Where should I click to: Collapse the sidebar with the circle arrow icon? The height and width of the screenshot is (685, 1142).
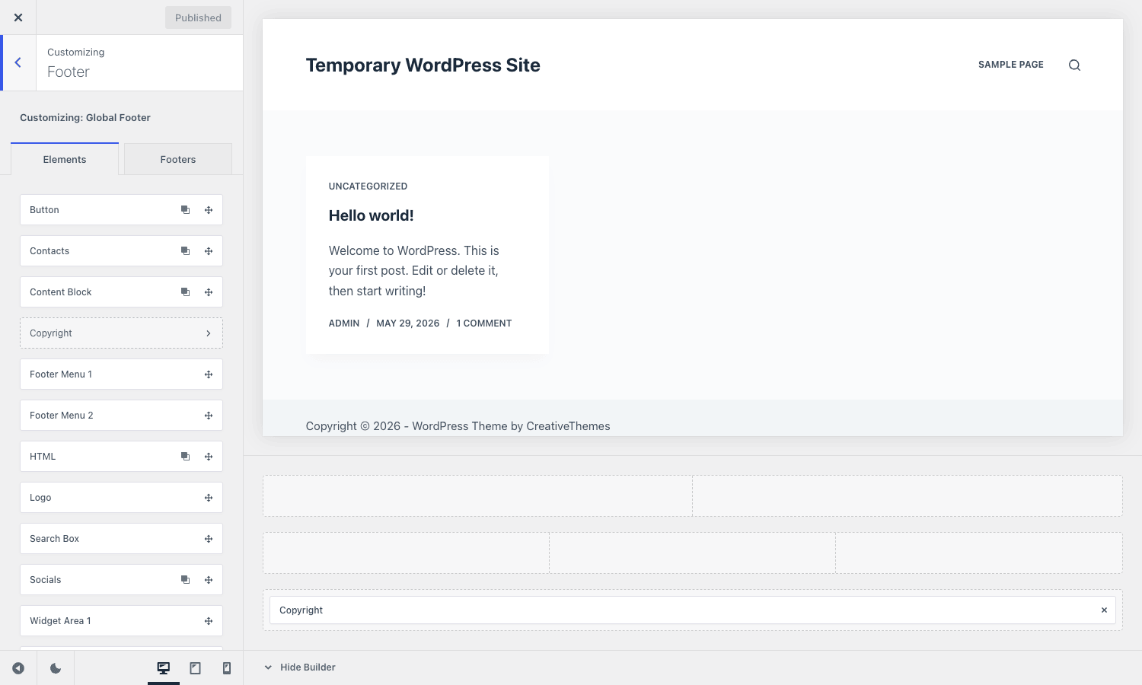click(x=18, y=668)
